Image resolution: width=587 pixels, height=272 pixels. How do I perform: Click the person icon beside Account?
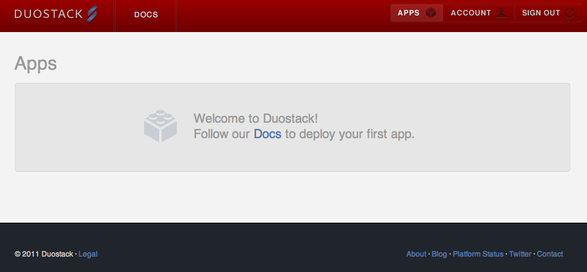pyautogui.click(x=501, y=13)
